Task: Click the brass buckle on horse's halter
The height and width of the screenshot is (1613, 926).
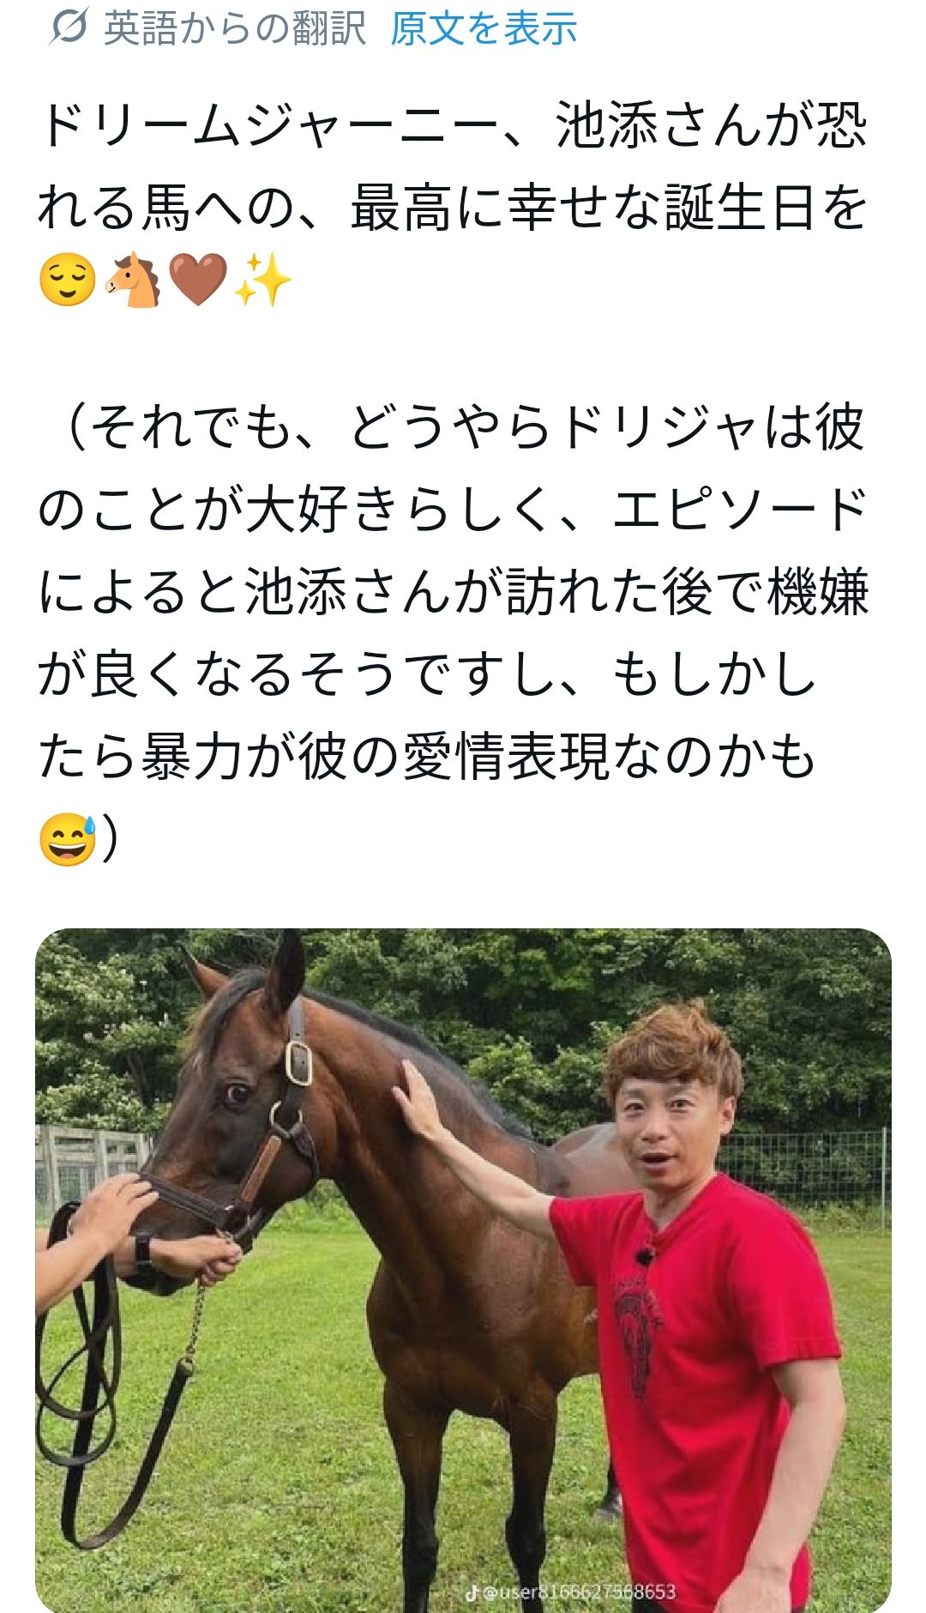Action: click(298, 1062)
